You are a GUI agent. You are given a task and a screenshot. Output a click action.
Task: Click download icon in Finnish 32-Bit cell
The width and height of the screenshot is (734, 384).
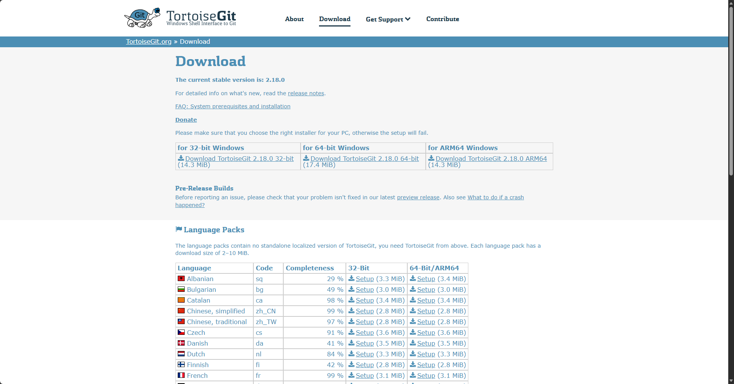[351, 364]
